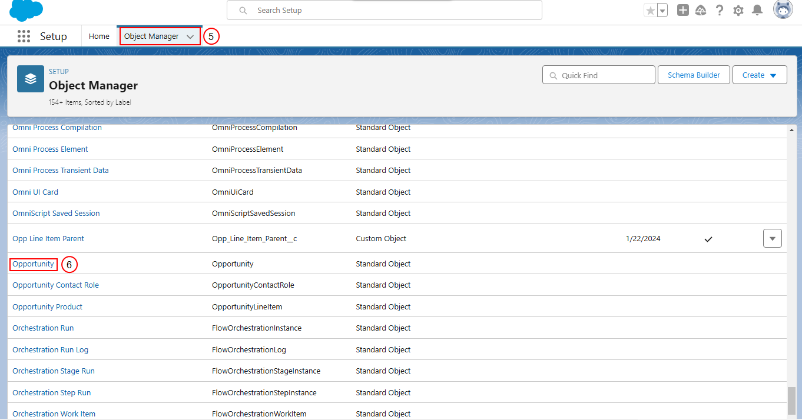Click the Quick Find input field
Image resolution: width=802 pixels, height=420 pixels.
(599, 75)
